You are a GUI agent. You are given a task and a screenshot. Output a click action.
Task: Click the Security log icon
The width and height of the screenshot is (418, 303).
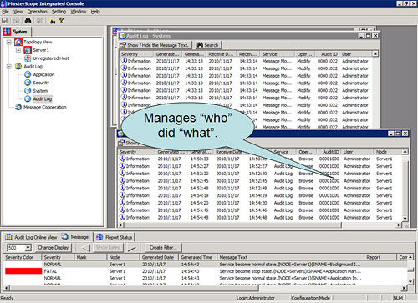(x=28, y=83)
